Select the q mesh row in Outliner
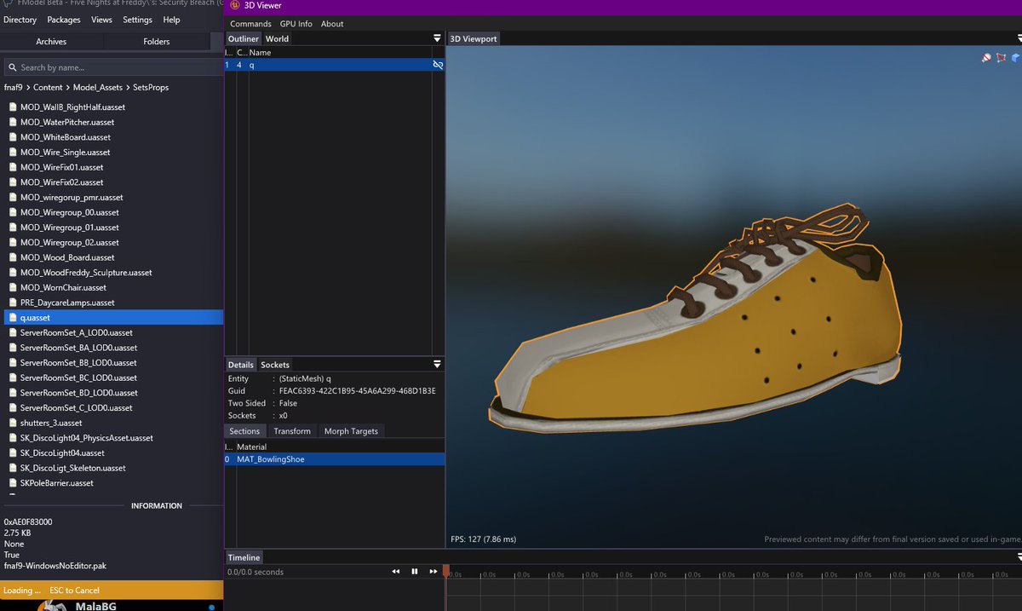Image resolution: width=1022 pixels, height=611 pixels. point(335,65)
